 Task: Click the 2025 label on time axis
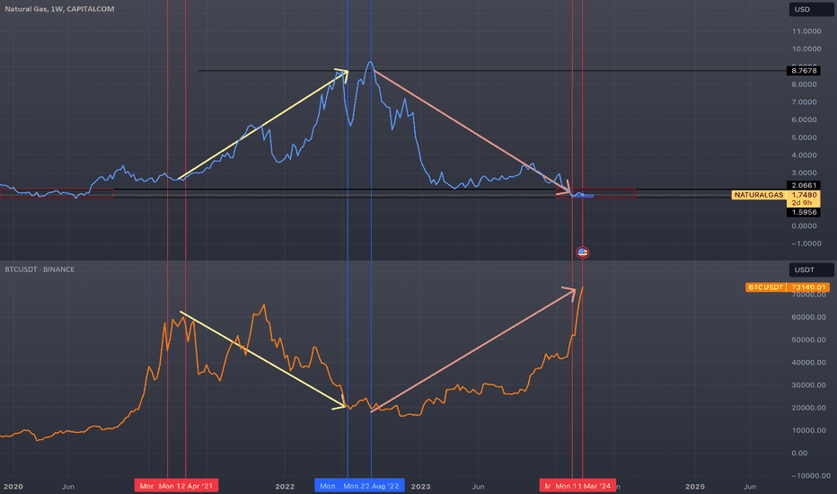pos(695,487)
